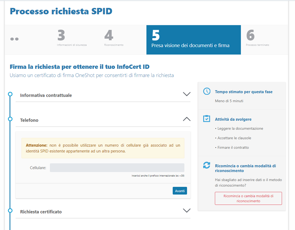Click the Tempo stimato per questa fase heading
Viewport: 295px width, 230px height.
pyautogui.click(x=244, y=92)
